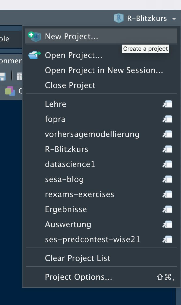Click the Open Project folder icon
The height and width of the screenshot is (305, 181).
[34, 55]
